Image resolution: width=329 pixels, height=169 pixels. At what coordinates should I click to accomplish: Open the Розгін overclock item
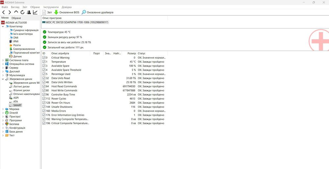point(15,45)
